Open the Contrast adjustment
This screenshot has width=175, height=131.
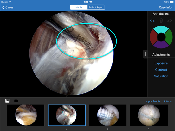click(x=161, y=70)
